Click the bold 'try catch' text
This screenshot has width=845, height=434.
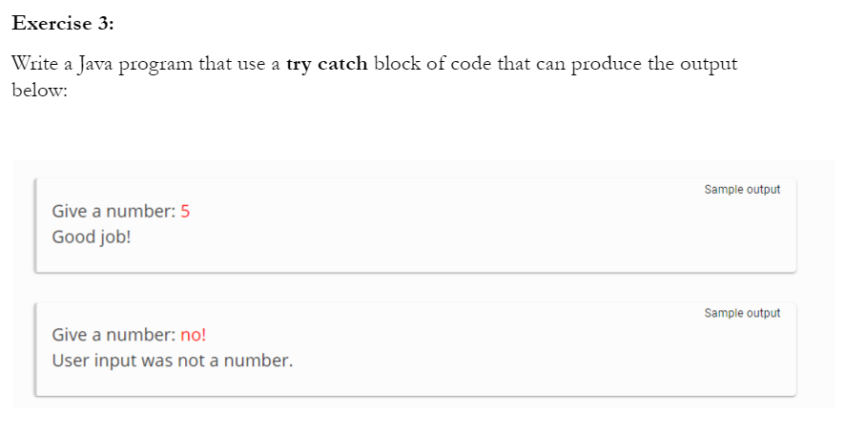[x=327, y=64]
